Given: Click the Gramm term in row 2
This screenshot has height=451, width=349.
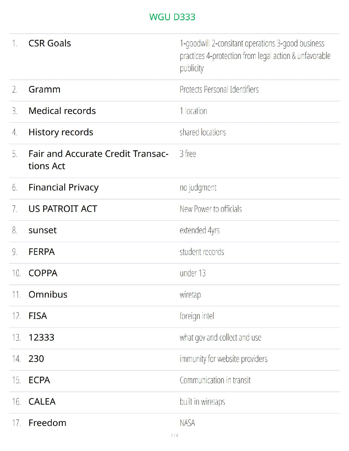Looking at the screenshot, I should pyautogui.click(x=44, y=89).
